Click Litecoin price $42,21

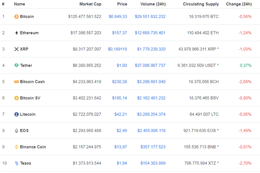pyautogui.click(x=120, y=114)
